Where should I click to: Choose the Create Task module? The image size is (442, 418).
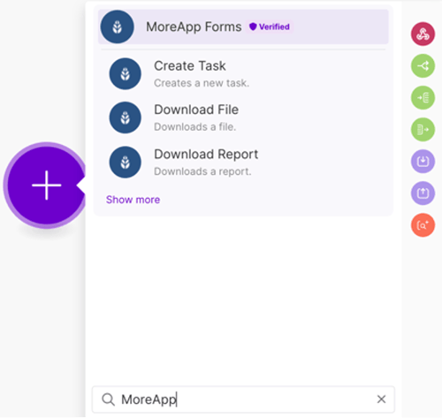[x=243, y=73]
